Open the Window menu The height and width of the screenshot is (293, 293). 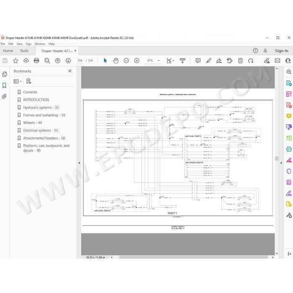coord(40,44)
